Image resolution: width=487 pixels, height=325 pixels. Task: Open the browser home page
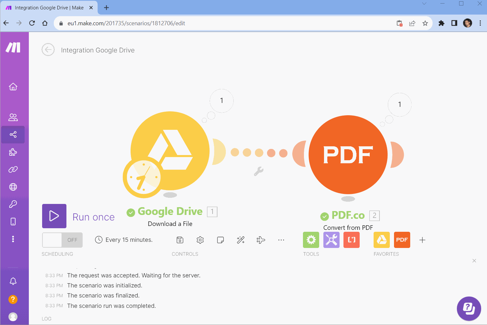[x=45, y=23]
